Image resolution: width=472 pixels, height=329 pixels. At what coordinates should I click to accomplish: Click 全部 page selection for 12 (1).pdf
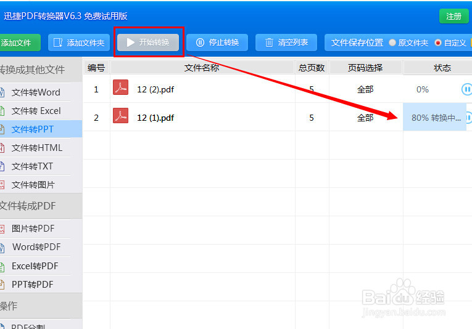tap(365, 118)
